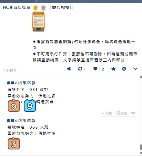Click scrollbar up arrow in replies

click(x=141, y=77)
